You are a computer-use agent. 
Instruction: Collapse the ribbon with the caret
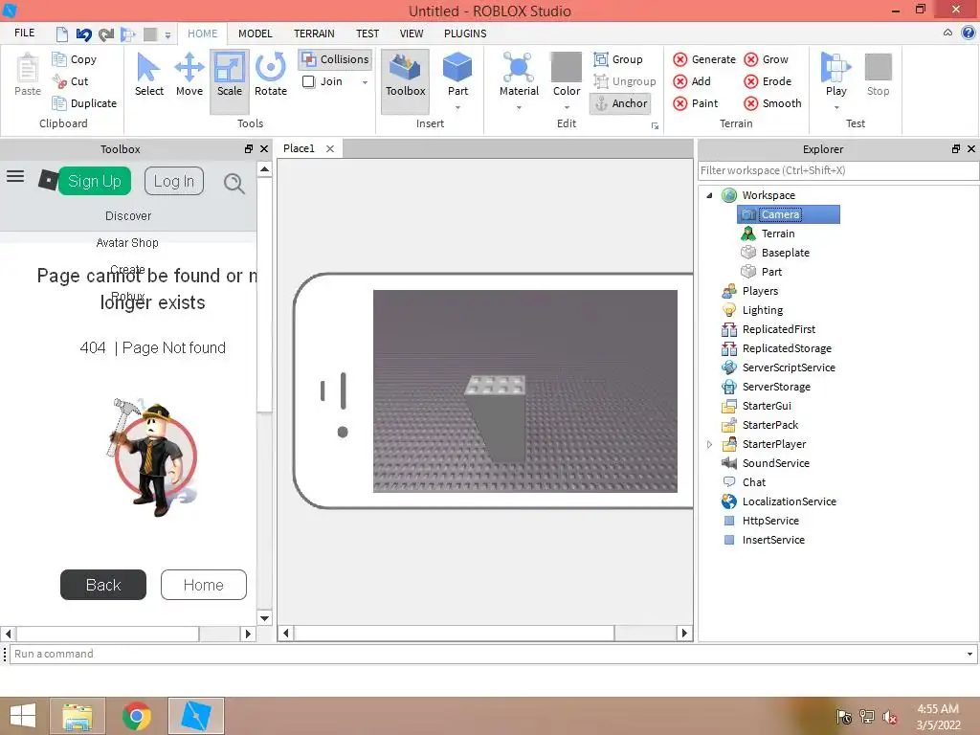click(947, 33)
